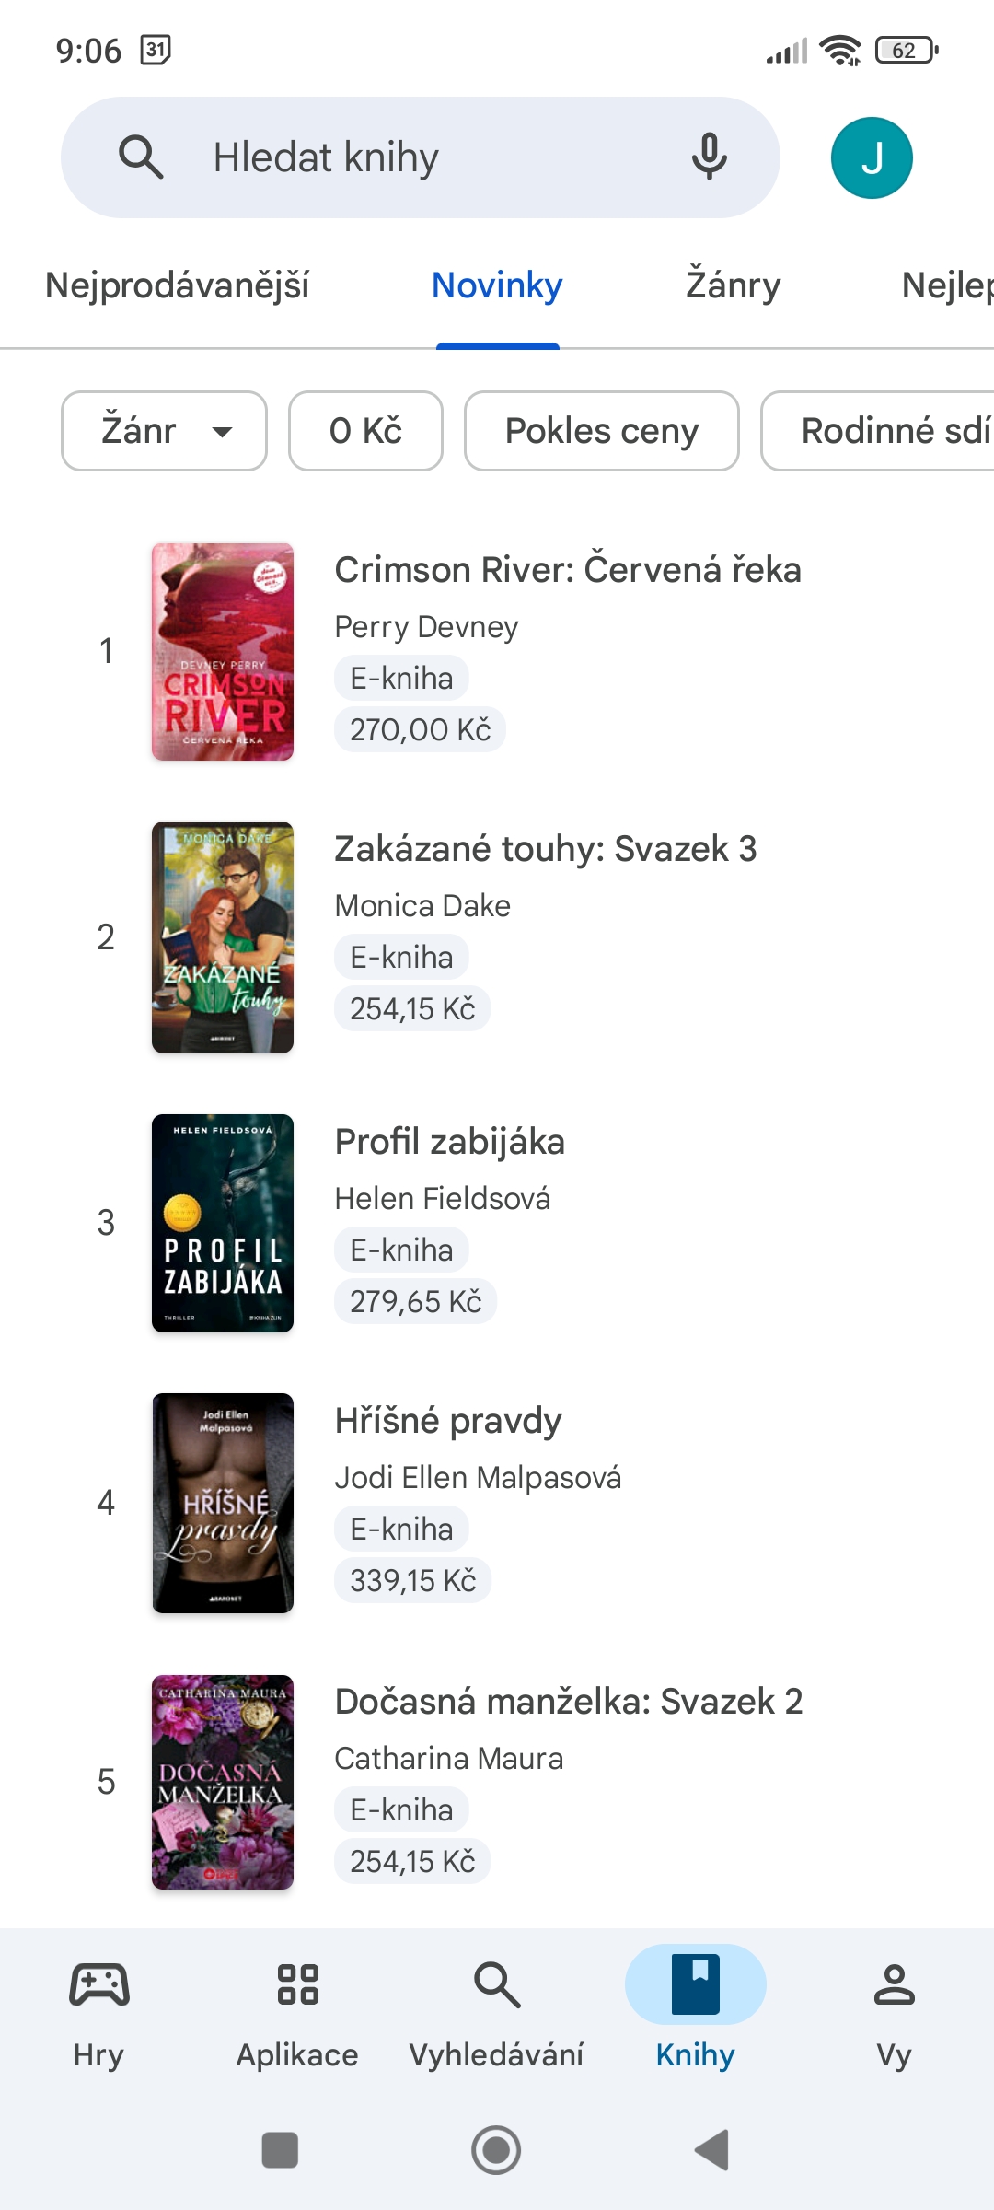Switch to the Žánry tab
Image resolution: width=994 pixels, height=2210 pixels.
pyautogui.click(x=733, y=285)
